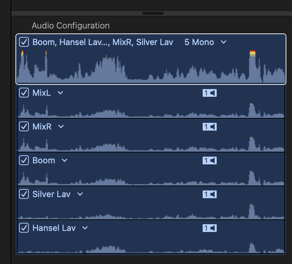Expand the MixL role dropdown chevron
The height and width of the screenshot is (264, 292).
60,93
